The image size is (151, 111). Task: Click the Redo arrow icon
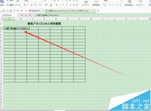21,11
